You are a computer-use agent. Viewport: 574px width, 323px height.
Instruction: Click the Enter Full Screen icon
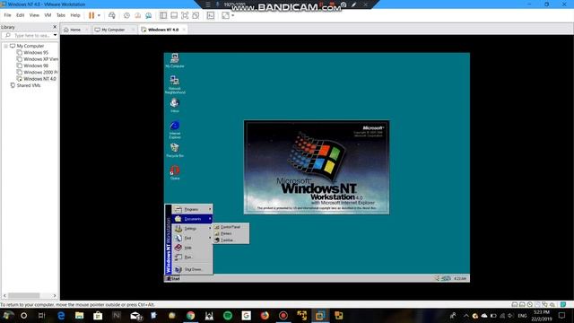tap(185, 15)
